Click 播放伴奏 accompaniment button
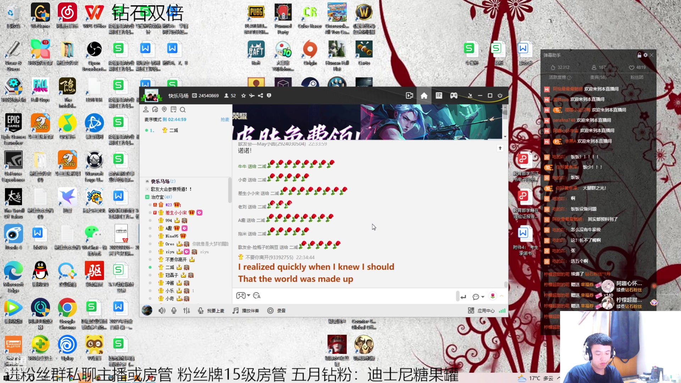 pyautogui.click(x=246, y=311)
